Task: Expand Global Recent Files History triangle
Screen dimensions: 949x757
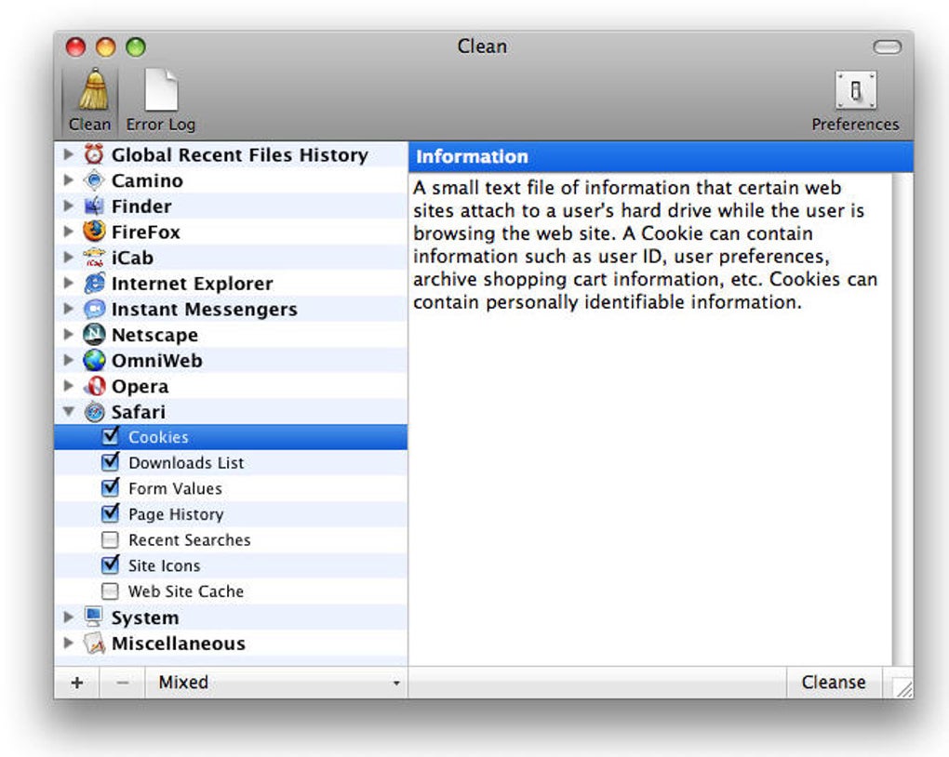Action: tap(69, 154)
